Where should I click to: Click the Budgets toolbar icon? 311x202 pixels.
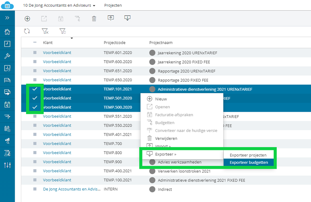tap(77, 19)
